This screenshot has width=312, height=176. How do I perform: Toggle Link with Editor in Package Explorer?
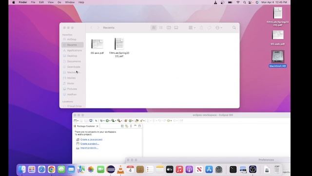point(127,126)
